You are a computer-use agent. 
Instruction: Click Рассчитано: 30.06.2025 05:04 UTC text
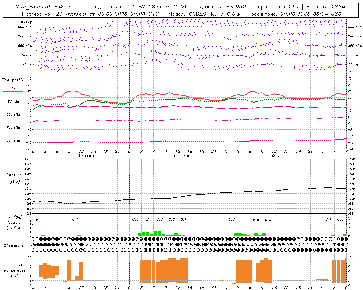(x=294, y=14)
